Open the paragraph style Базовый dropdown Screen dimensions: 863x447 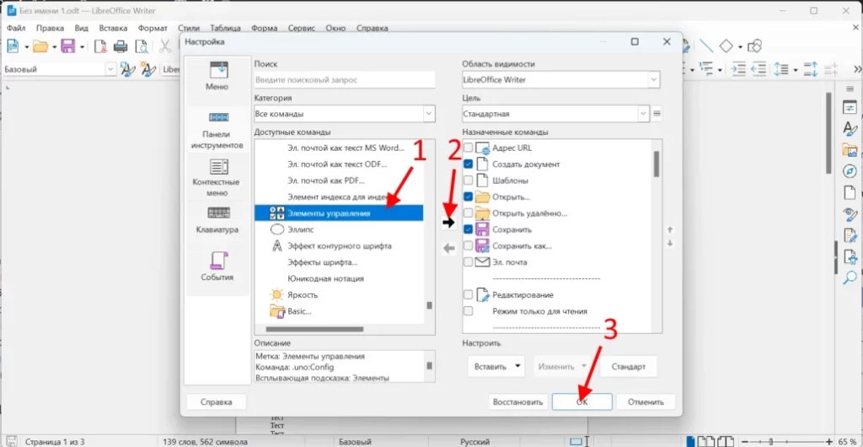110,69
